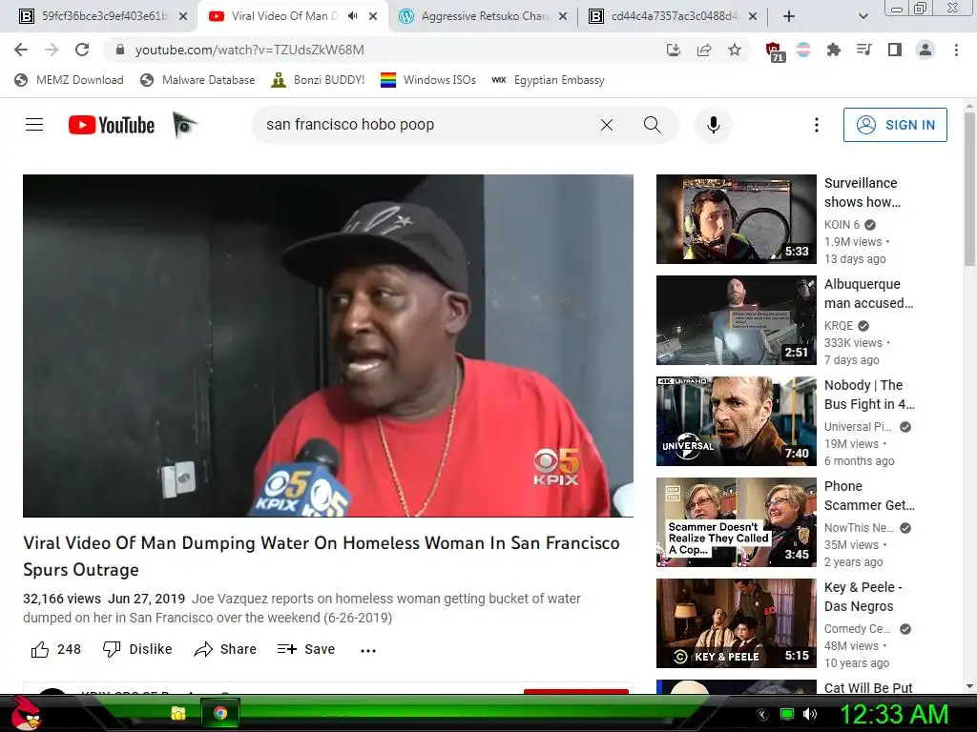Open the YouTube hamburger guide menu

pos(34,125)
